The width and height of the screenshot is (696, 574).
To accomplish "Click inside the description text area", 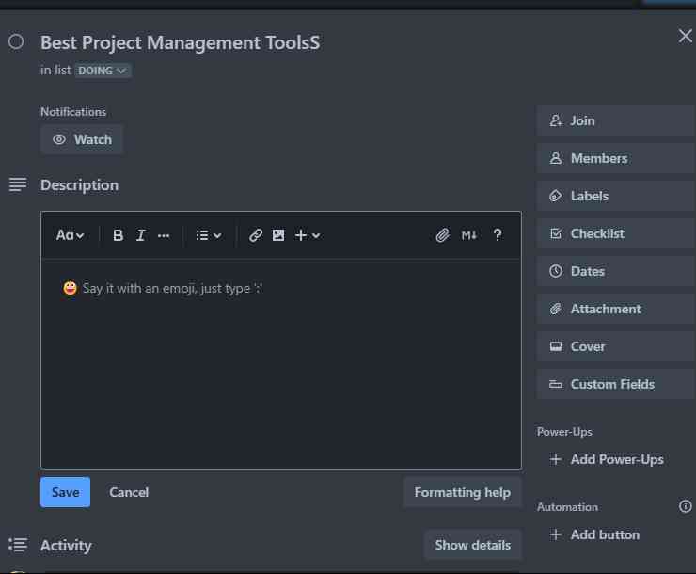I will click(x=281, y=364).
